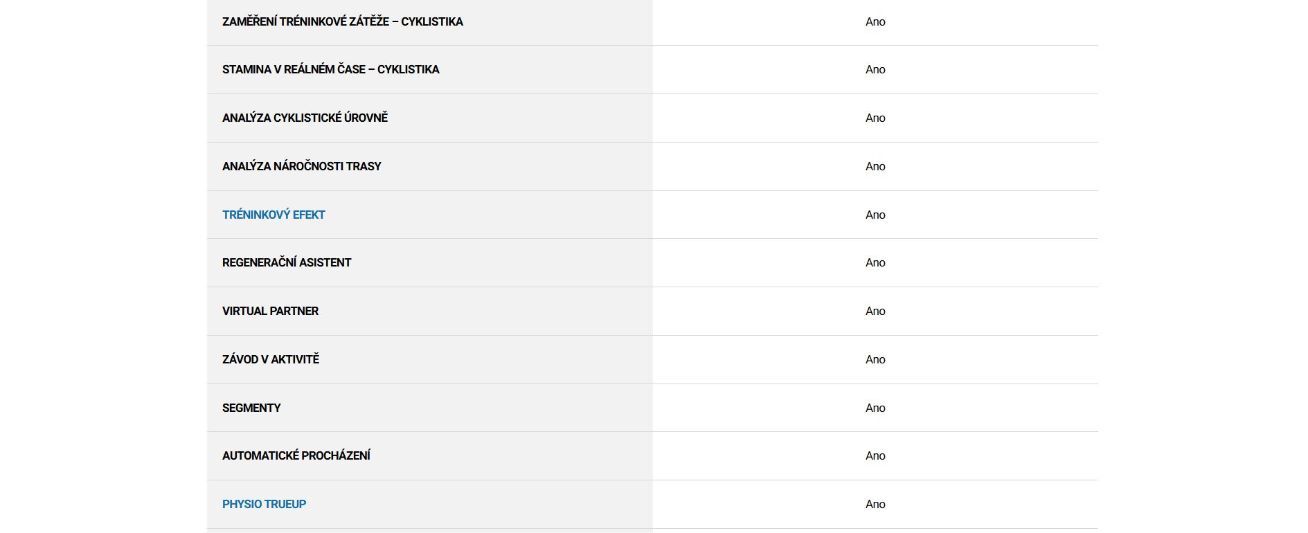This screenshot has height=533, width=1308.
Task: Select Ano in the Virtual Partner row
Action: click(x=875, y=311)
